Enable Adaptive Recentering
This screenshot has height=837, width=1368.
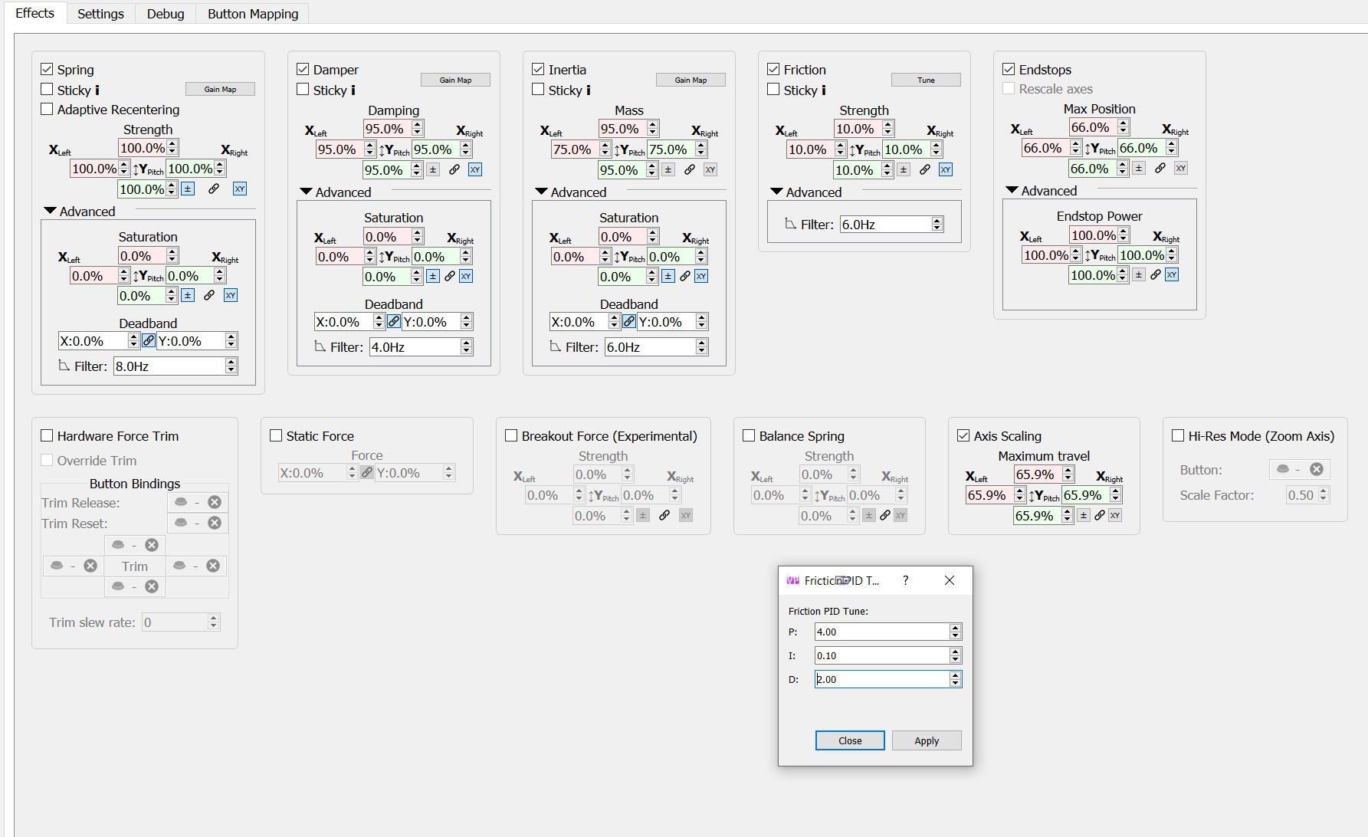point(47,109)
